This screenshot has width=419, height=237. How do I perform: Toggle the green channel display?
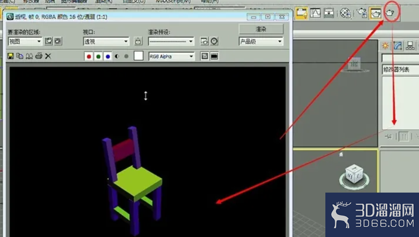coord(98,56)
